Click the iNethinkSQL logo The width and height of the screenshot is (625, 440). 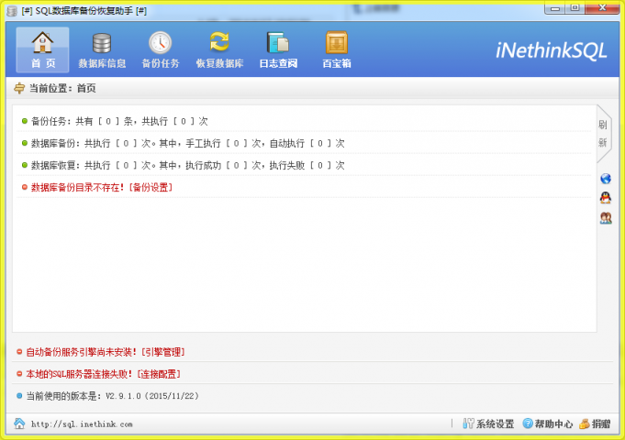(x=551, y=51)
